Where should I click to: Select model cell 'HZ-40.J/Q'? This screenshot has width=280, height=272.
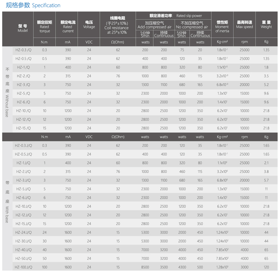[23, 250]
